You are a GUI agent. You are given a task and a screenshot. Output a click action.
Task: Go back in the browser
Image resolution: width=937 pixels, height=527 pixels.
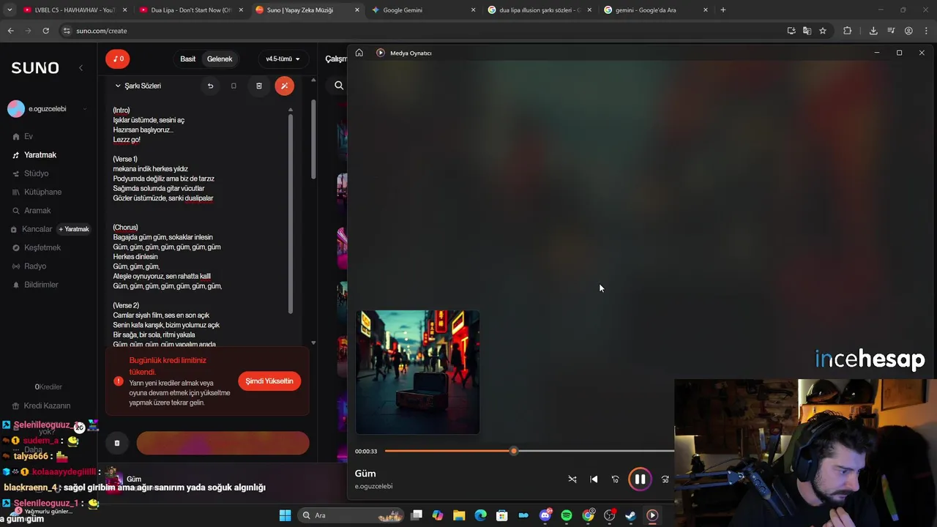pos(10,31)
